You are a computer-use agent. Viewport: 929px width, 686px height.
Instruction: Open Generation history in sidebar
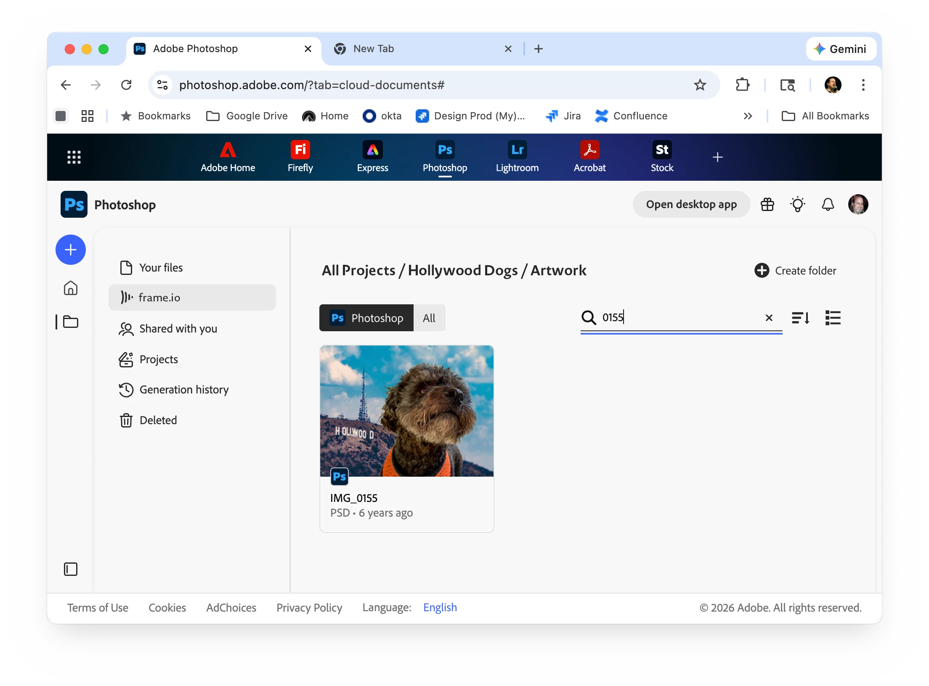point(184,390)
